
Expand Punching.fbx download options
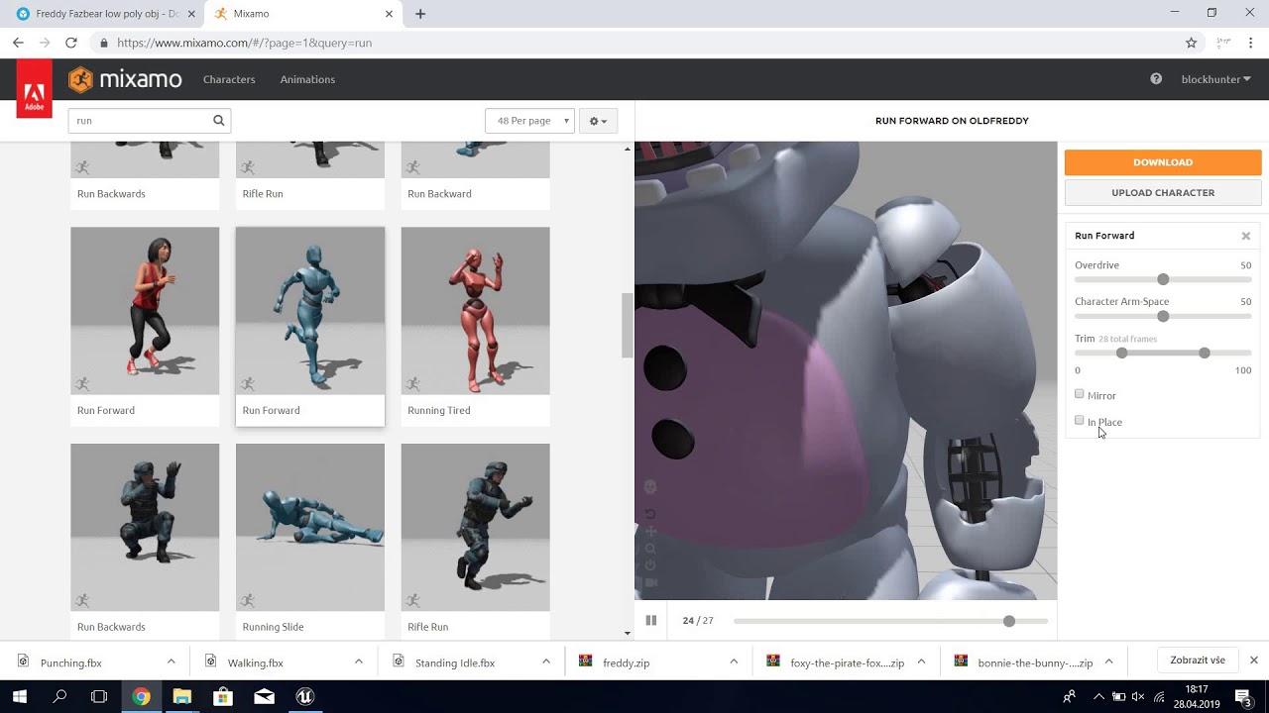(171, 662)
